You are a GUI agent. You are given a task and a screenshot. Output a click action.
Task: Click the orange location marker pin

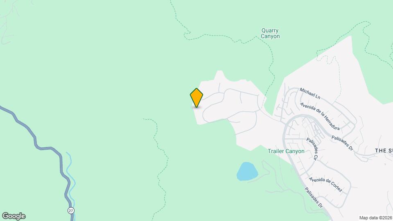196,98
